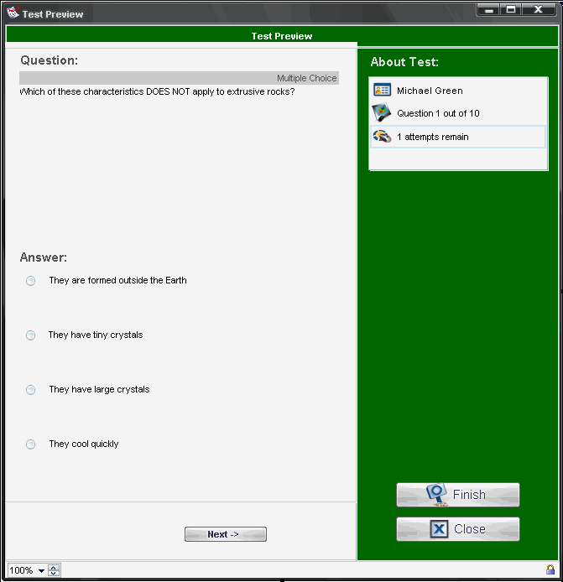The image size is (563, 582).
Task: Go to the next question with Next ->
Action: coord(225,534)
